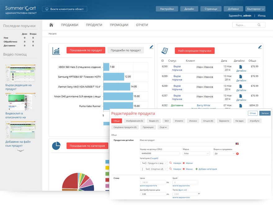Image resolution: width=273 pixels, height=206 pixels.
Task: Open the ПРОДУКТИ menu
Action: point(94,25)
